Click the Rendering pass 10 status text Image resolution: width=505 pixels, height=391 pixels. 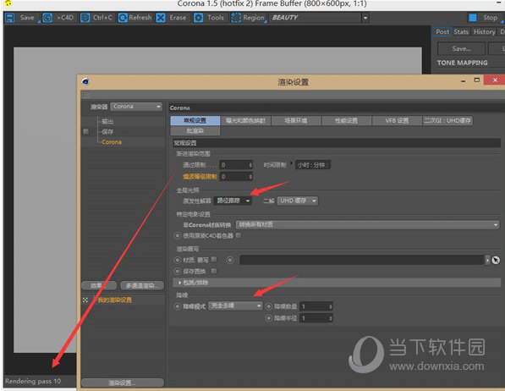coord(33,381)
